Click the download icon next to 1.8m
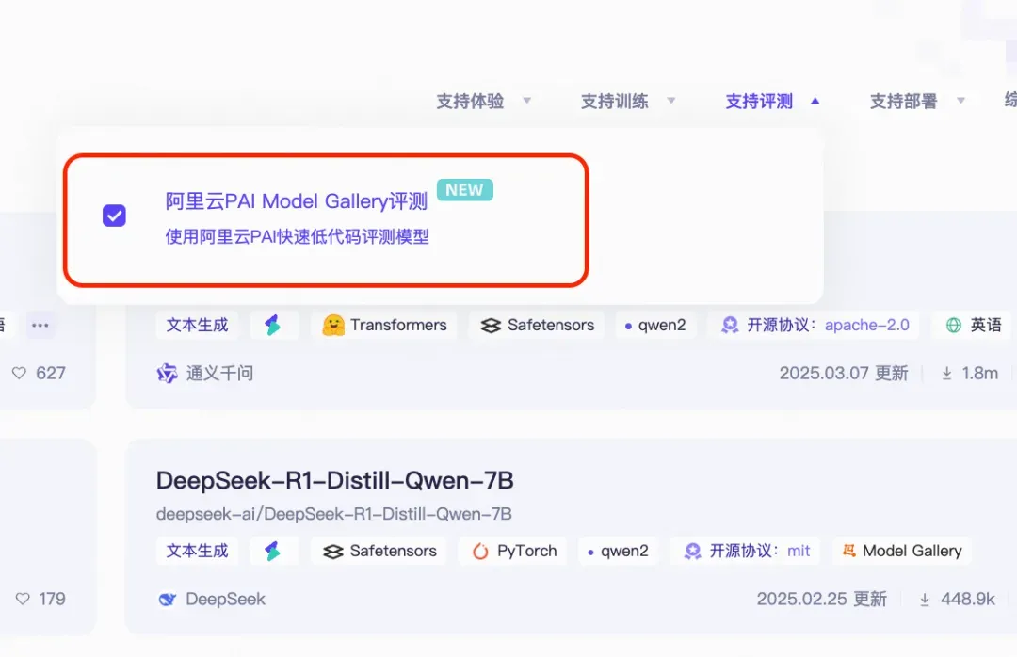The height and width of the screenshot is (657, 1017). coord(947,373)
